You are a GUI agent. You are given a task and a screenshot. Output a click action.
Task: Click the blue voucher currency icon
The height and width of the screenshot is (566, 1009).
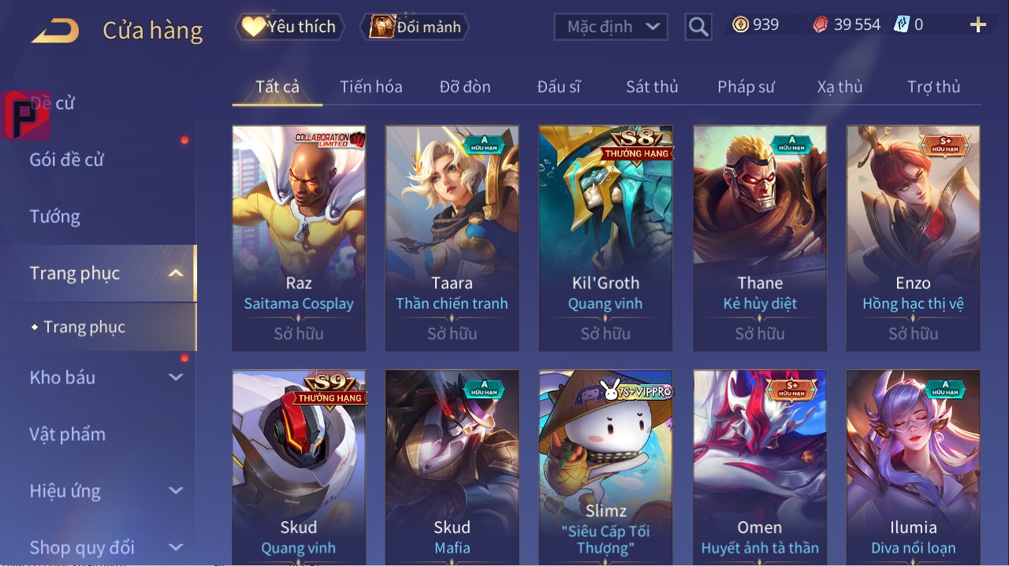coord(902,24)
